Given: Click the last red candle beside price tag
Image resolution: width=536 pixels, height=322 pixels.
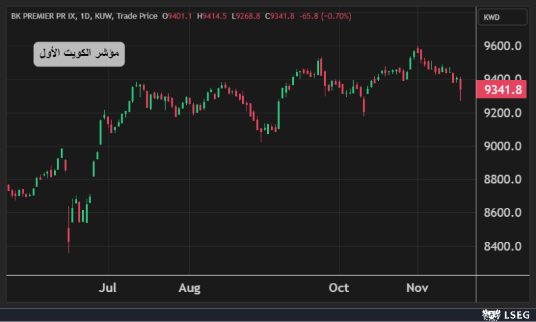Looking at the screenshot, I should coord(460,85).
